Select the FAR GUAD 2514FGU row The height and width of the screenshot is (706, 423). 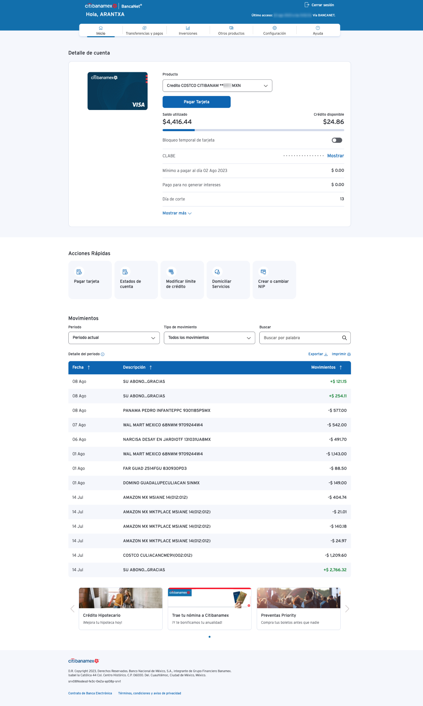pos(210,468)
